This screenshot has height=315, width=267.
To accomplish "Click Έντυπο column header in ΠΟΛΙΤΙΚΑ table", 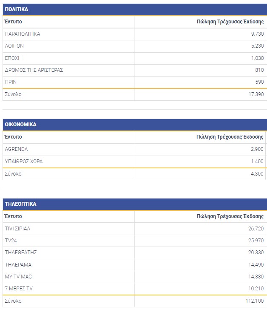I will 13,21.
